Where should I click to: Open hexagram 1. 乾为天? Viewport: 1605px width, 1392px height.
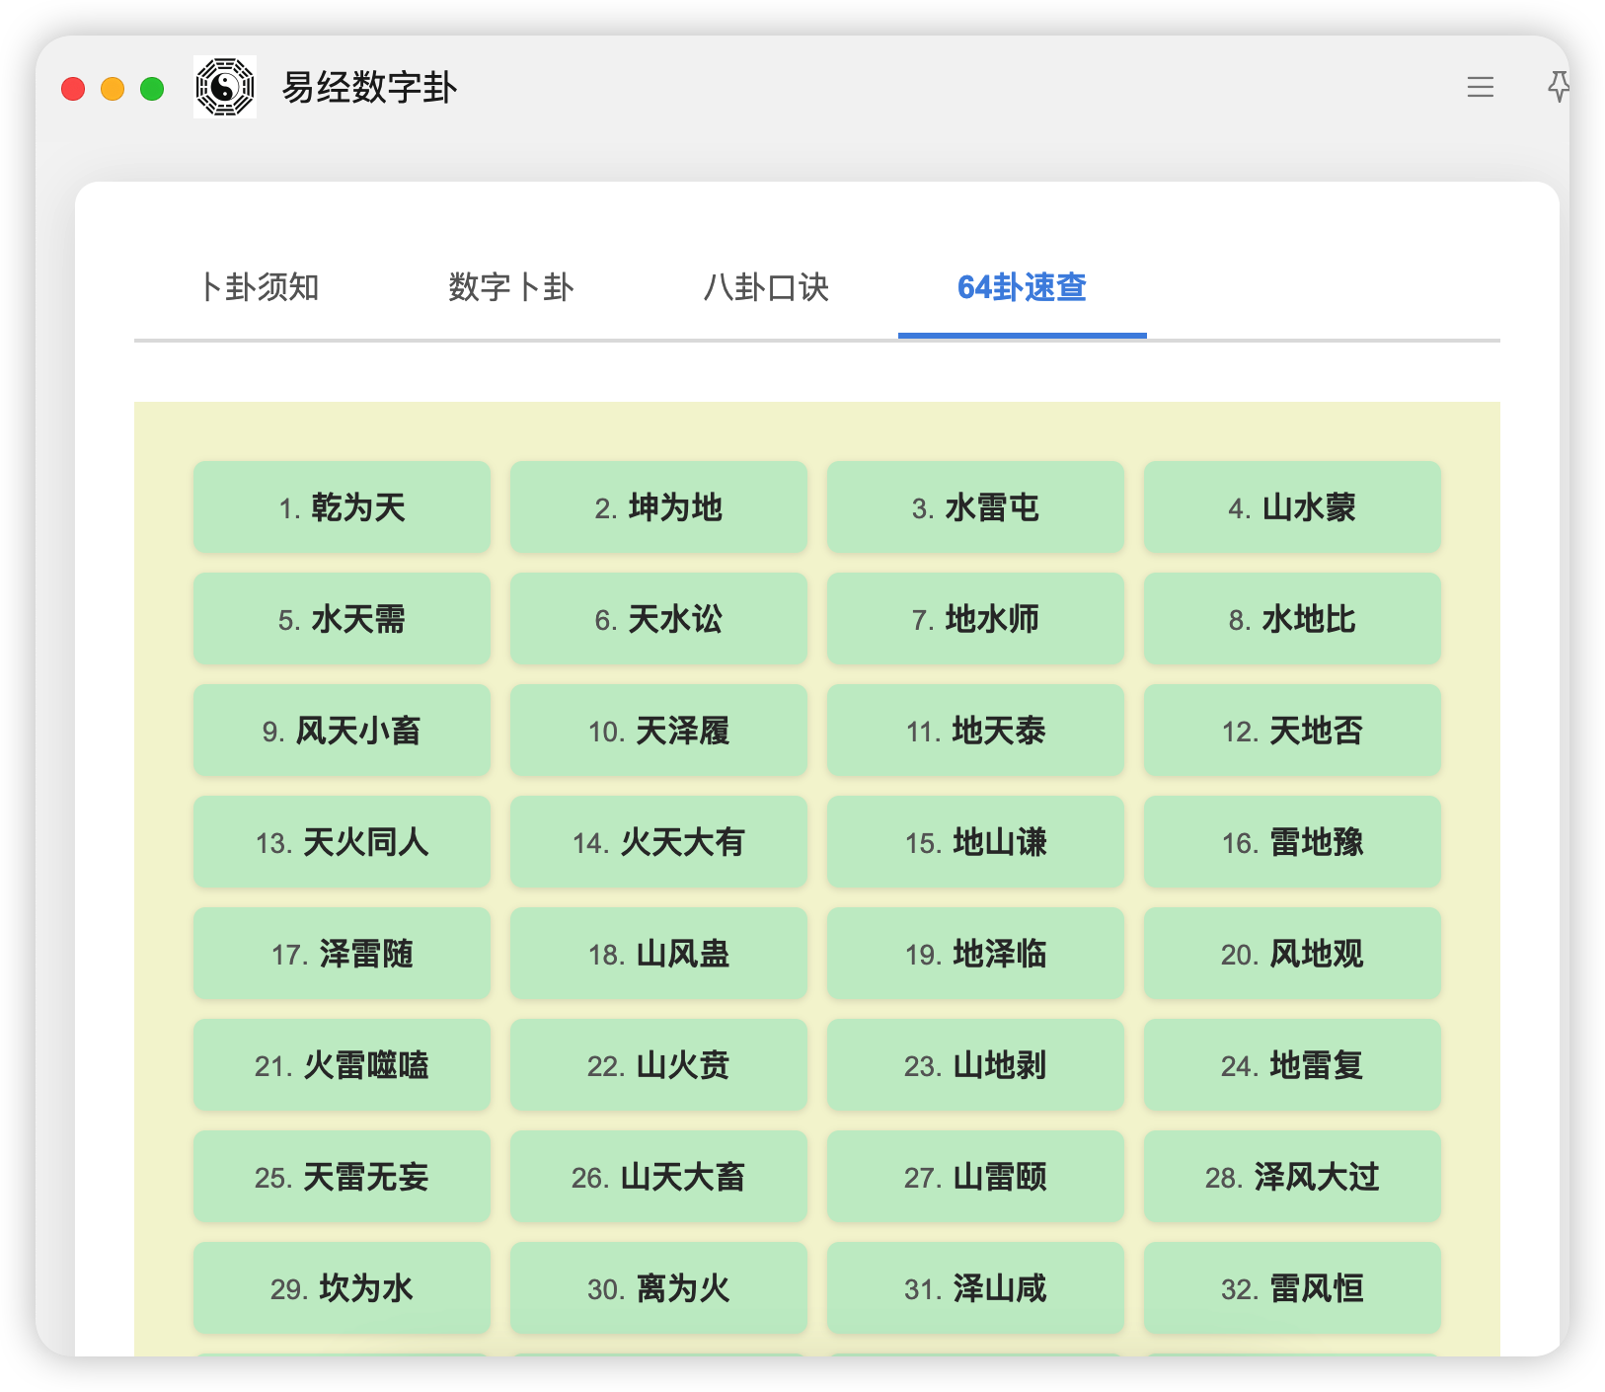342,507
